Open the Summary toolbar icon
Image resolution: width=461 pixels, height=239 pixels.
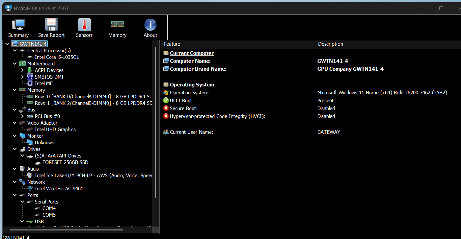[x=18, y=25]
